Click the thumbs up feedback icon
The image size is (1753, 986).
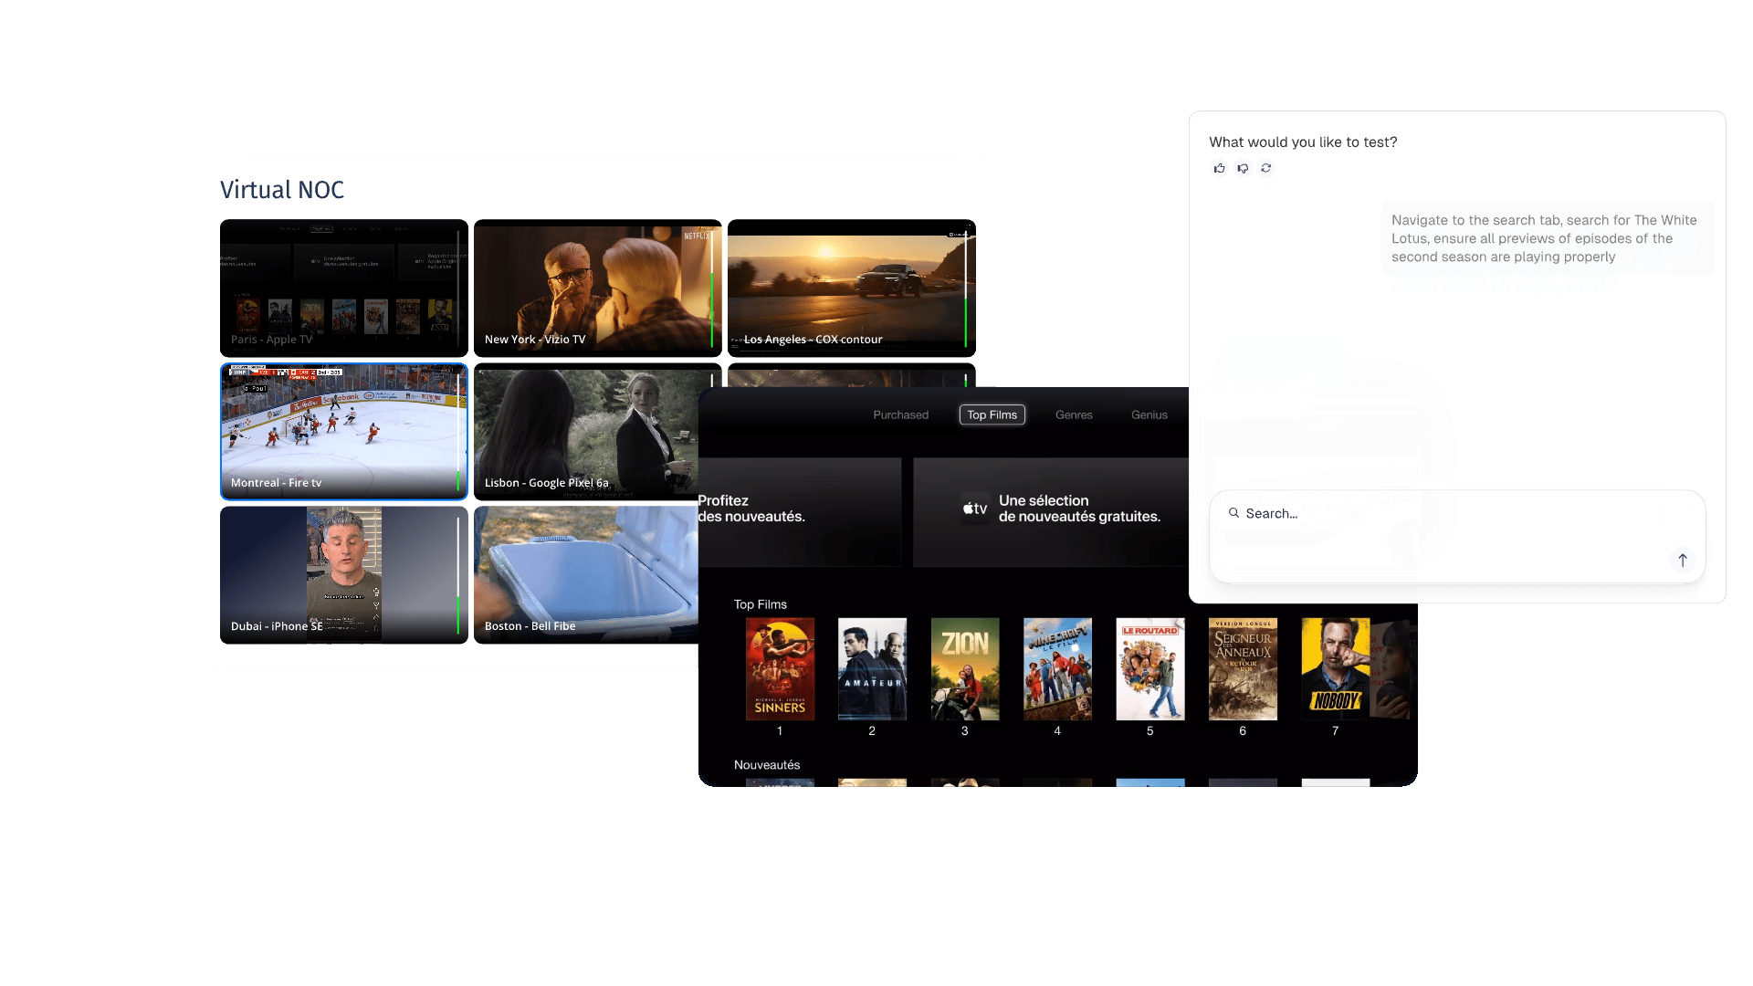pos(1219,168)
